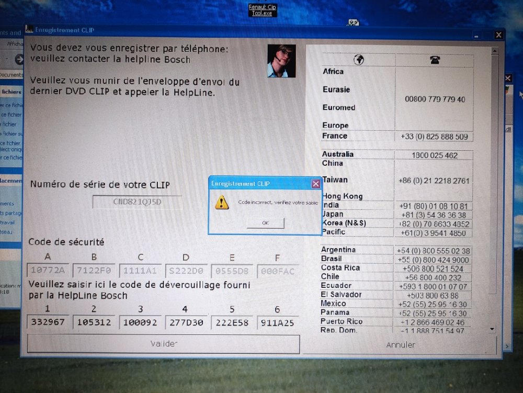
Task: Click the yellow warning triangle icon
Action: (222, 203)
